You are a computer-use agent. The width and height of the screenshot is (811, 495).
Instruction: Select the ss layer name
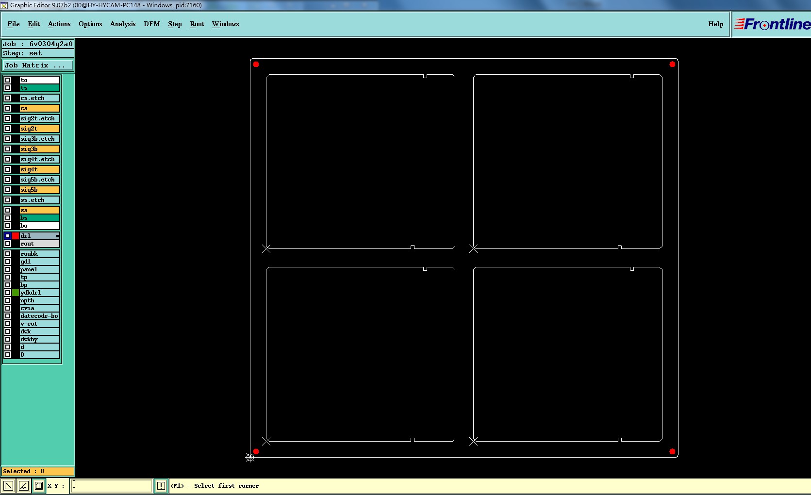click(x=40, y=210)
